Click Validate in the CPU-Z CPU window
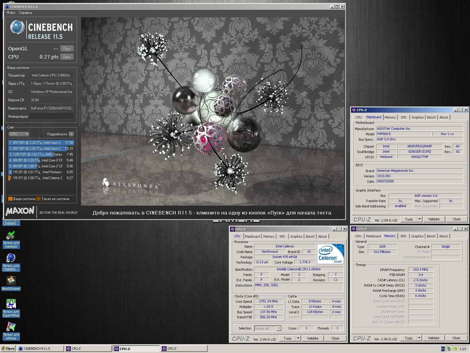Viewport: 470px width, 353px height. pyautogui.click(x=313, y=338)
